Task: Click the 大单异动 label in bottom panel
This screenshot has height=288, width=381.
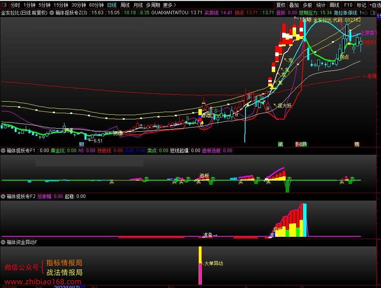Action: coord(213,263)
